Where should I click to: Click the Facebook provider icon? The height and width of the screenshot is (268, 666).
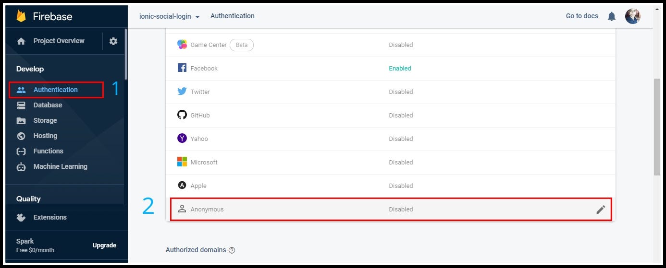[182, 68]
